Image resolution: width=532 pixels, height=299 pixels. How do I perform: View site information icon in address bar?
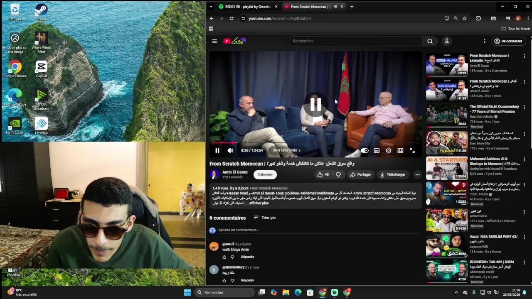point(243,18)
